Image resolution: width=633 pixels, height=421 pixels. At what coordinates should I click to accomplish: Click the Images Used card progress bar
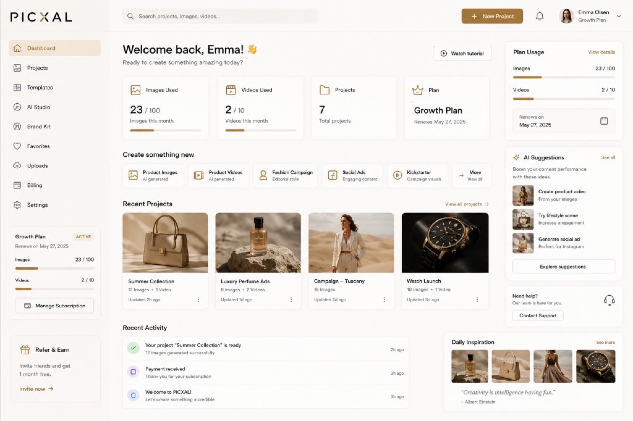(165, 130)
